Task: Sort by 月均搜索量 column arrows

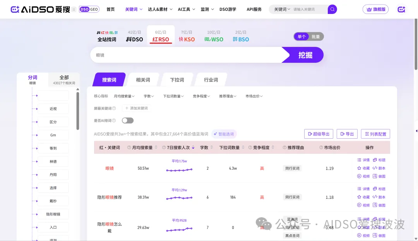Action: [156, 147]
